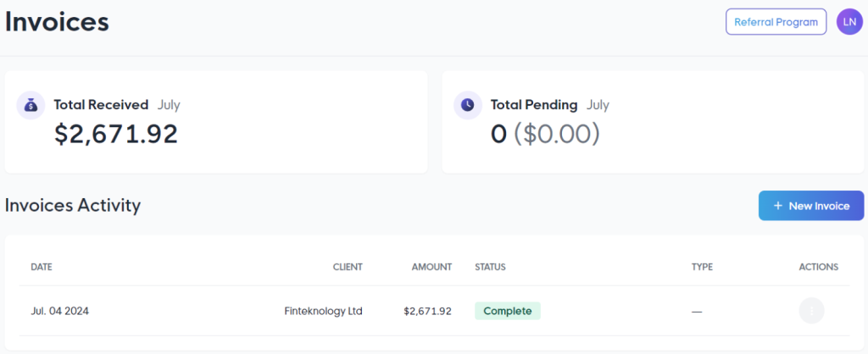
Task: Open the Referral Program page
Action: tap(776, 22)
